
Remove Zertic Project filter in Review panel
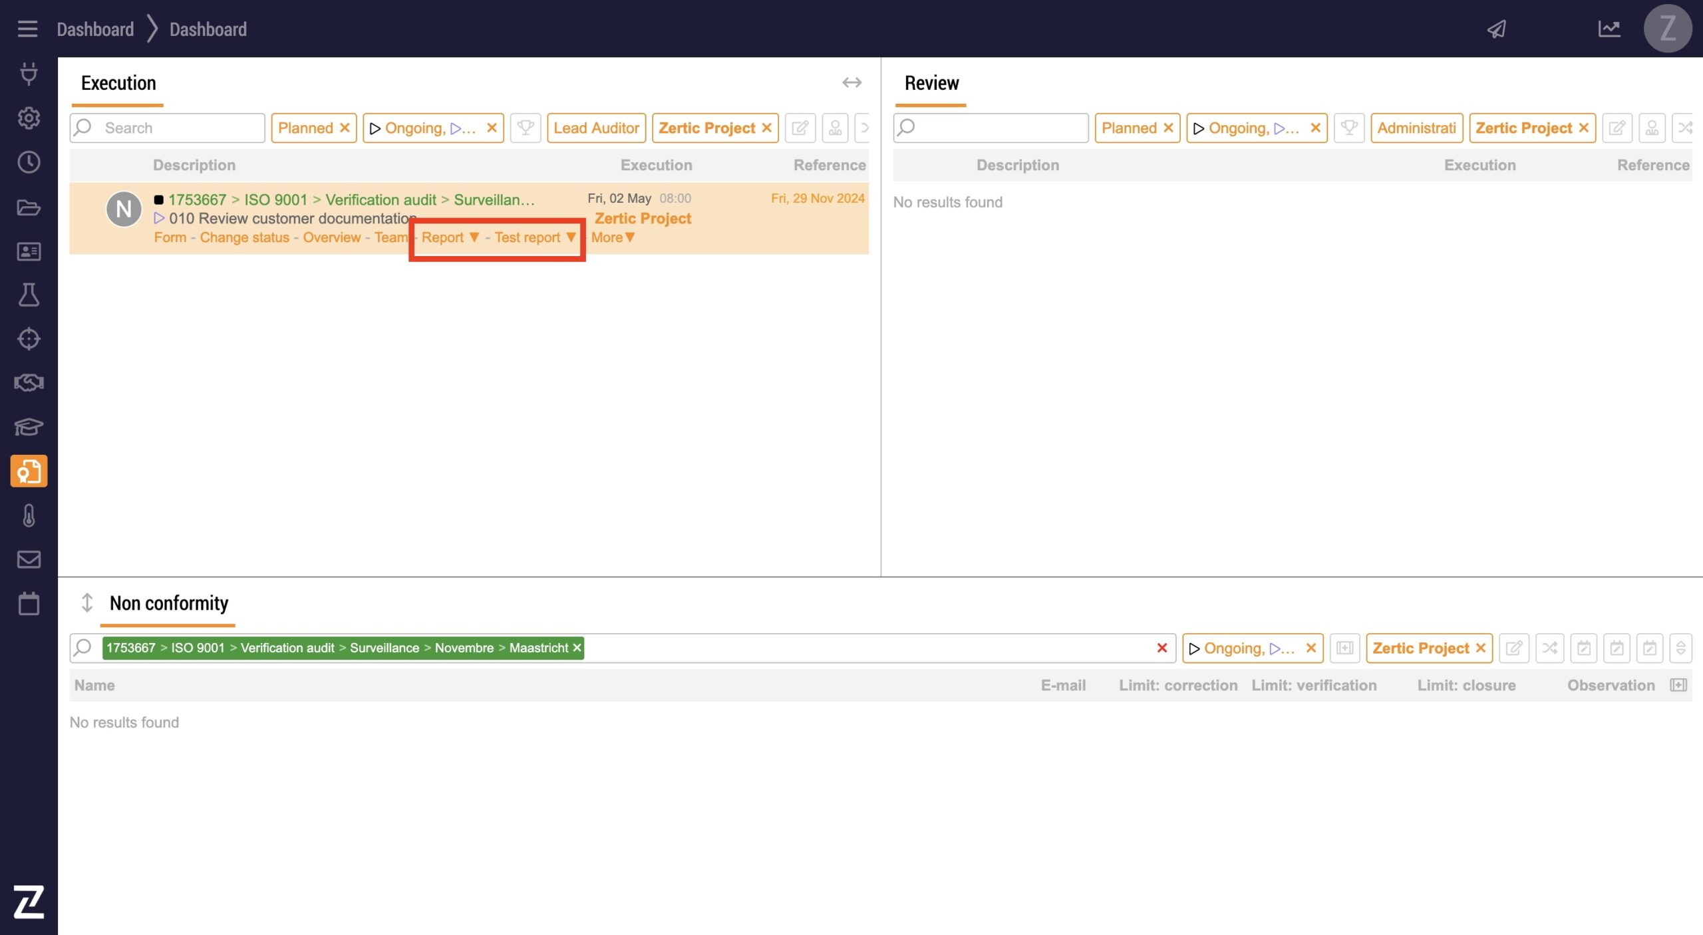pos(1584,128)
